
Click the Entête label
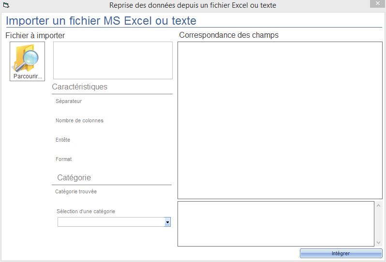[x=63, y=140]
